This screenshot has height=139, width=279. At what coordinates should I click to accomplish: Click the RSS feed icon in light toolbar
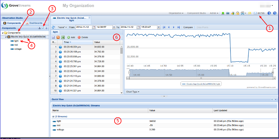pyautogui.click(x=58, y=37)
